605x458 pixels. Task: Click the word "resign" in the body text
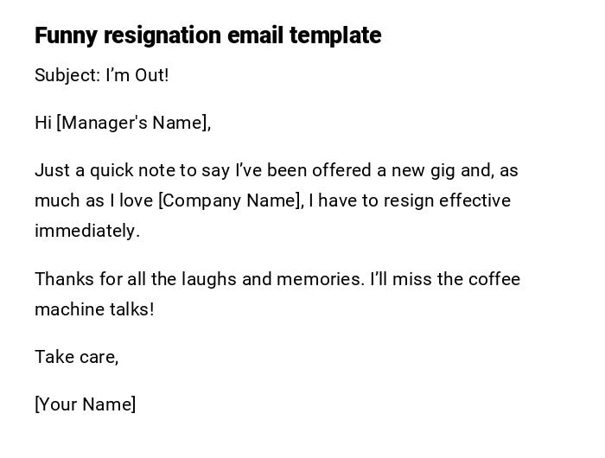click(x=407, y=200)
